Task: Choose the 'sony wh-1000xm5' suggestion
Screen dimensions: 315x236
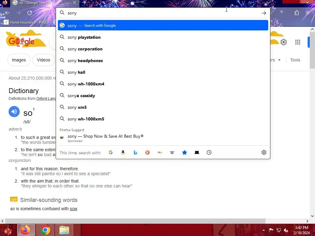Action: point(163,119)
